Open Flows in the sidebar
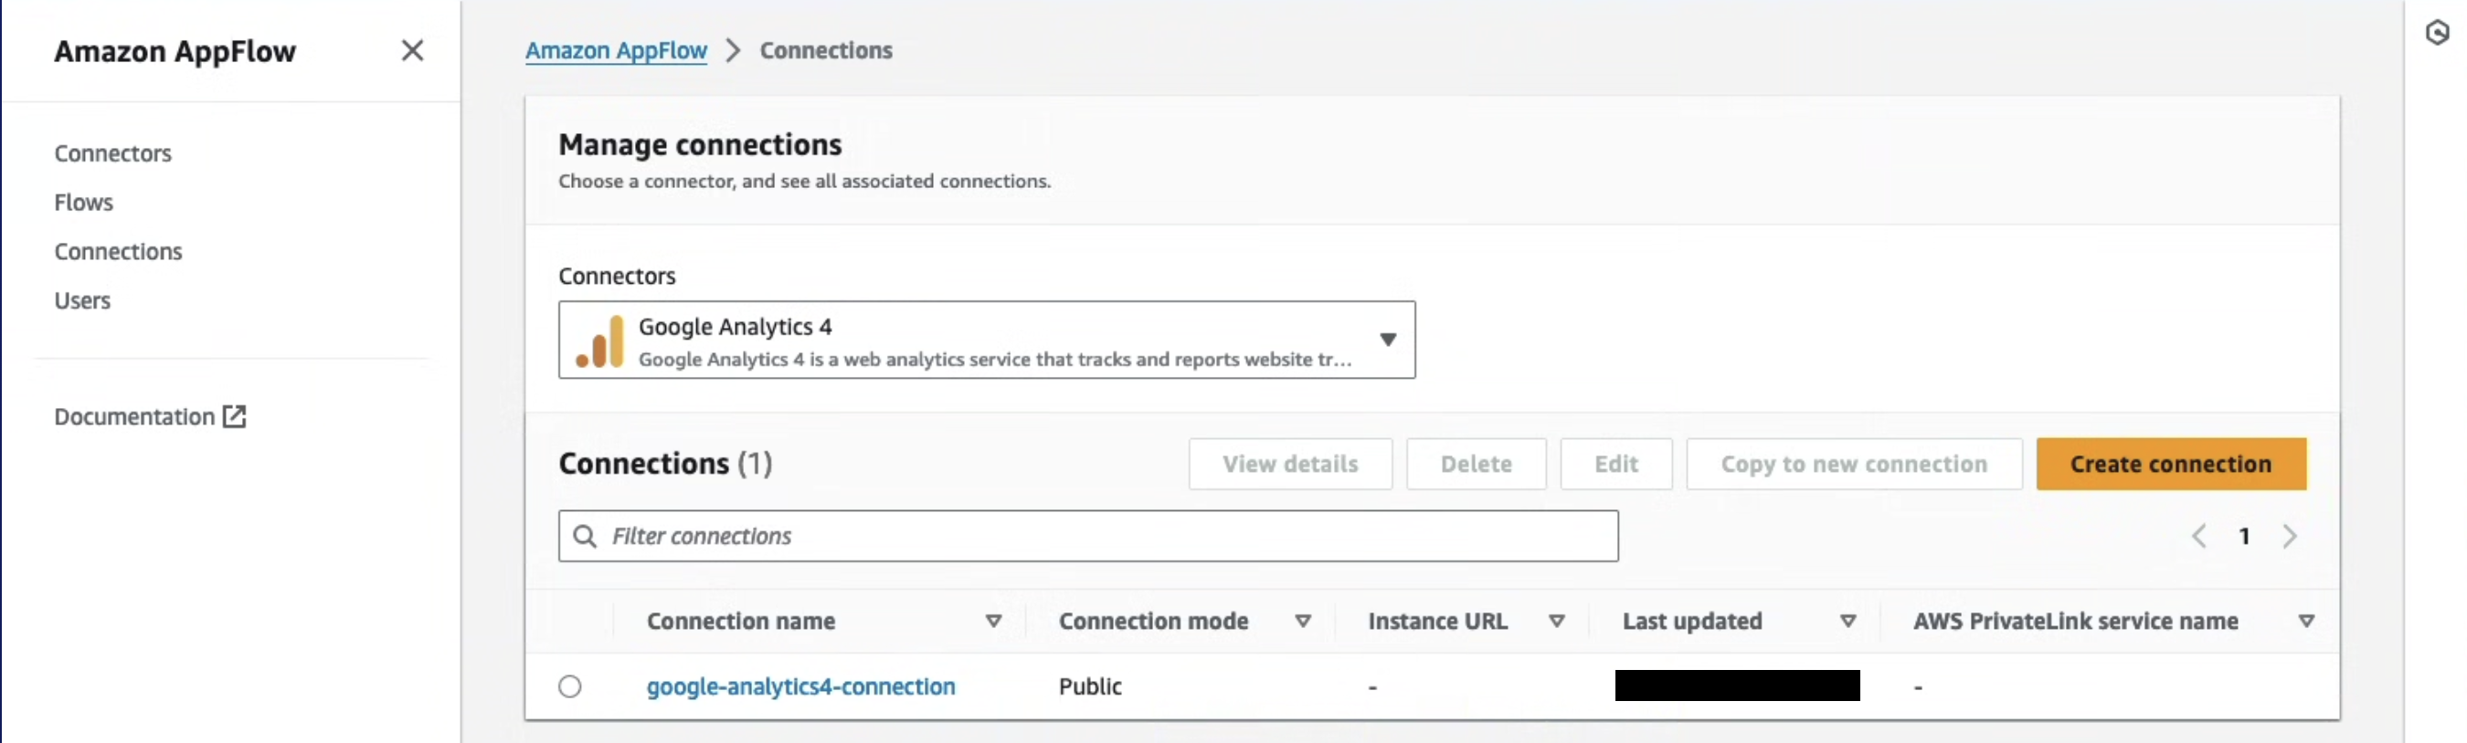 [x=83, y=203]
